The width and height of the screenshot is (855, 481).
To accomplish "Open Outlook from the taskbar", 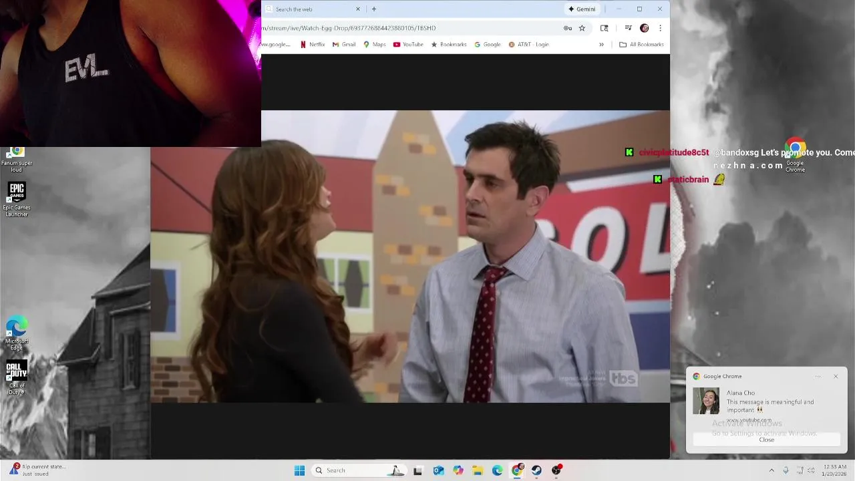I will click(x=438, y=470).
